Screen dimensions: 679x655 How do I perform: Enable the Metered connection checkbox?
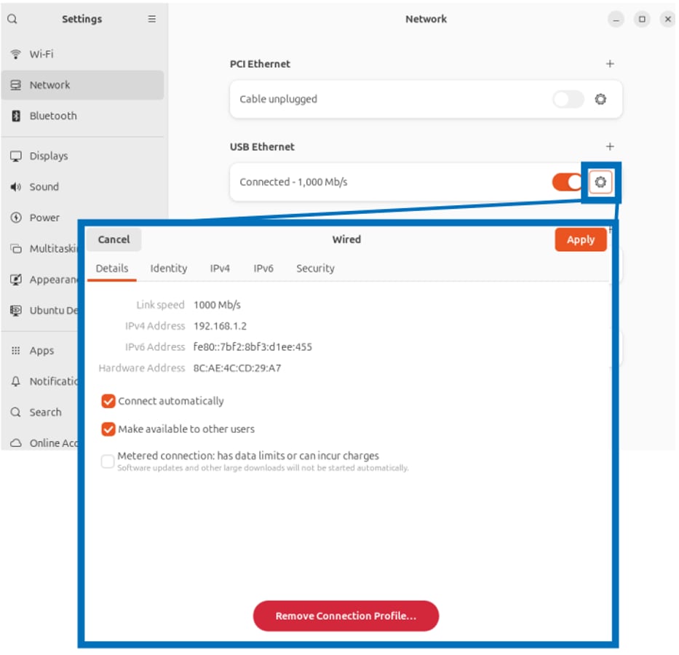[108, 461]
